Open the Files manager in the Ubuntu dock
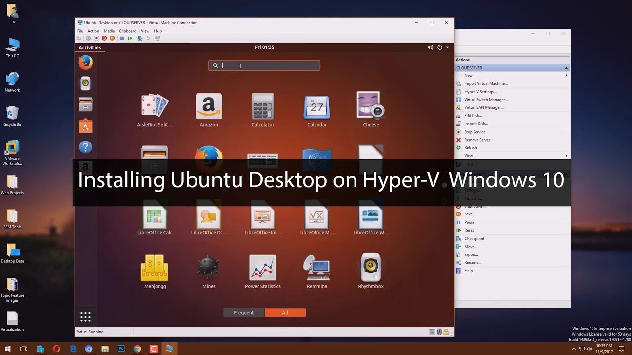Screen dimensions: 632x355 coord(85,105)
